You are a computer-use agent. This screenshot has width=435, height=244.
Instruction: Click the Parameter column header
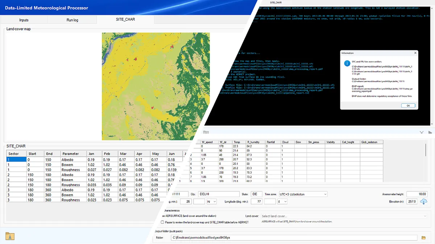(x=73, y=154)
